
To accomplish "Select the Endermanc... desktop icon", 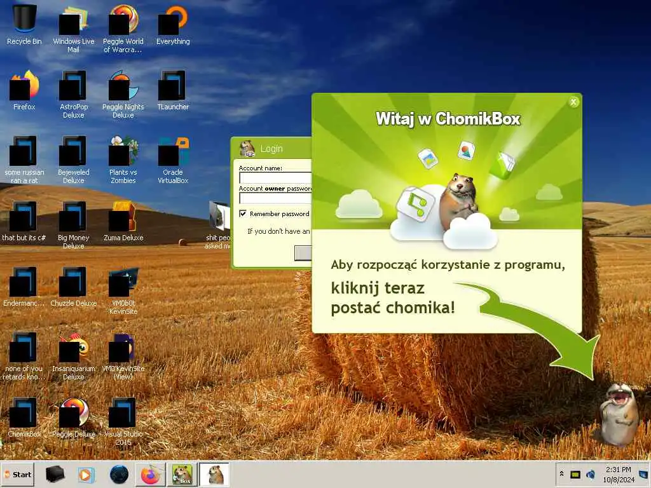I will click(24, 287).
